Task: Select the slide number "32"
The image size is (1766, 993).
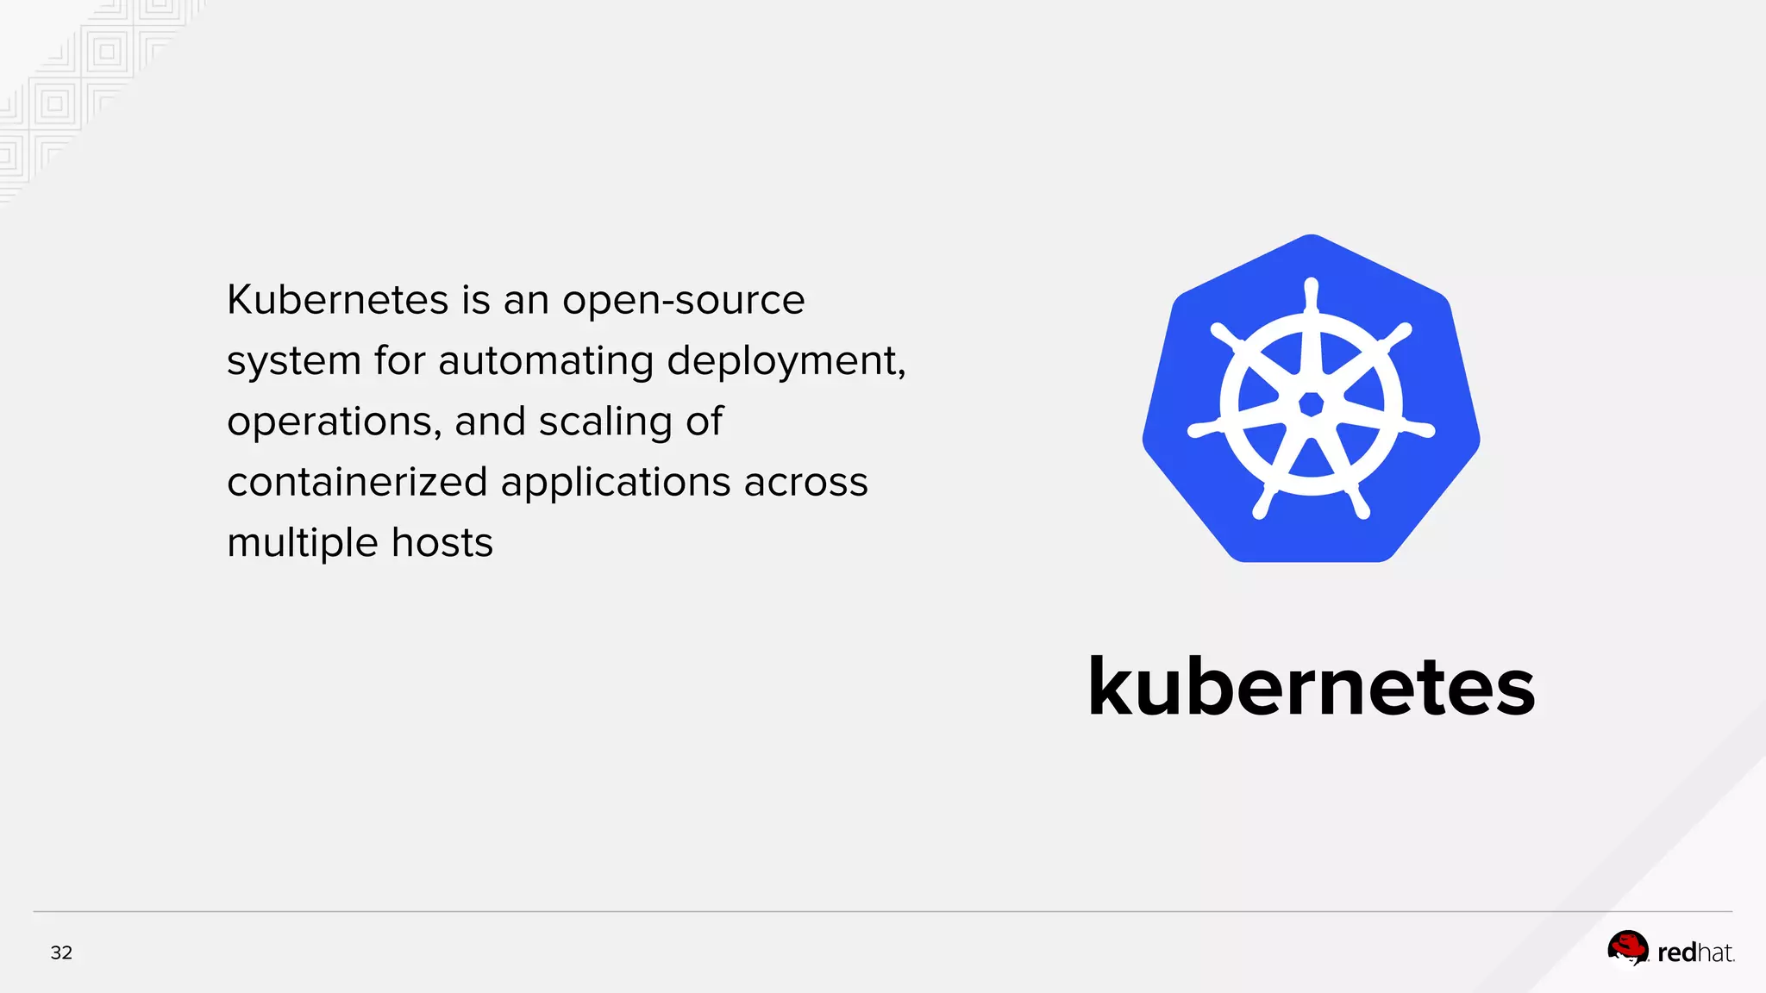Action: pyautogui.click(x=61, y=952)
